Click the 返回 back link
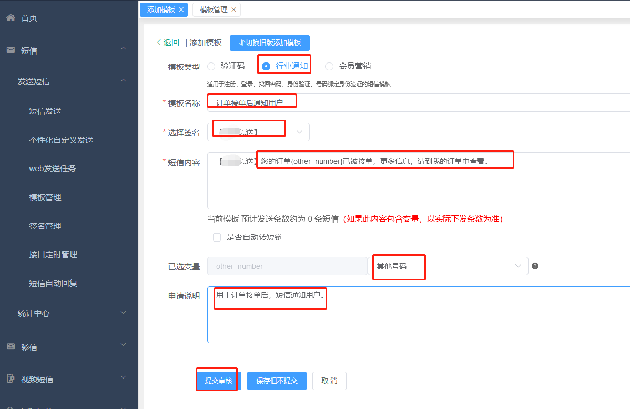This screenshot has height=409, width=630. (168, 43)
